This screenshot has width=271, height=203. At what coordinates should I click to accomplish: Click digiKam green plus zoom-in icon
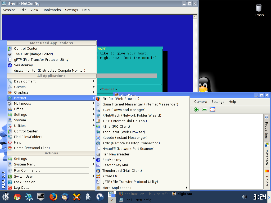(x=197, y=109)
